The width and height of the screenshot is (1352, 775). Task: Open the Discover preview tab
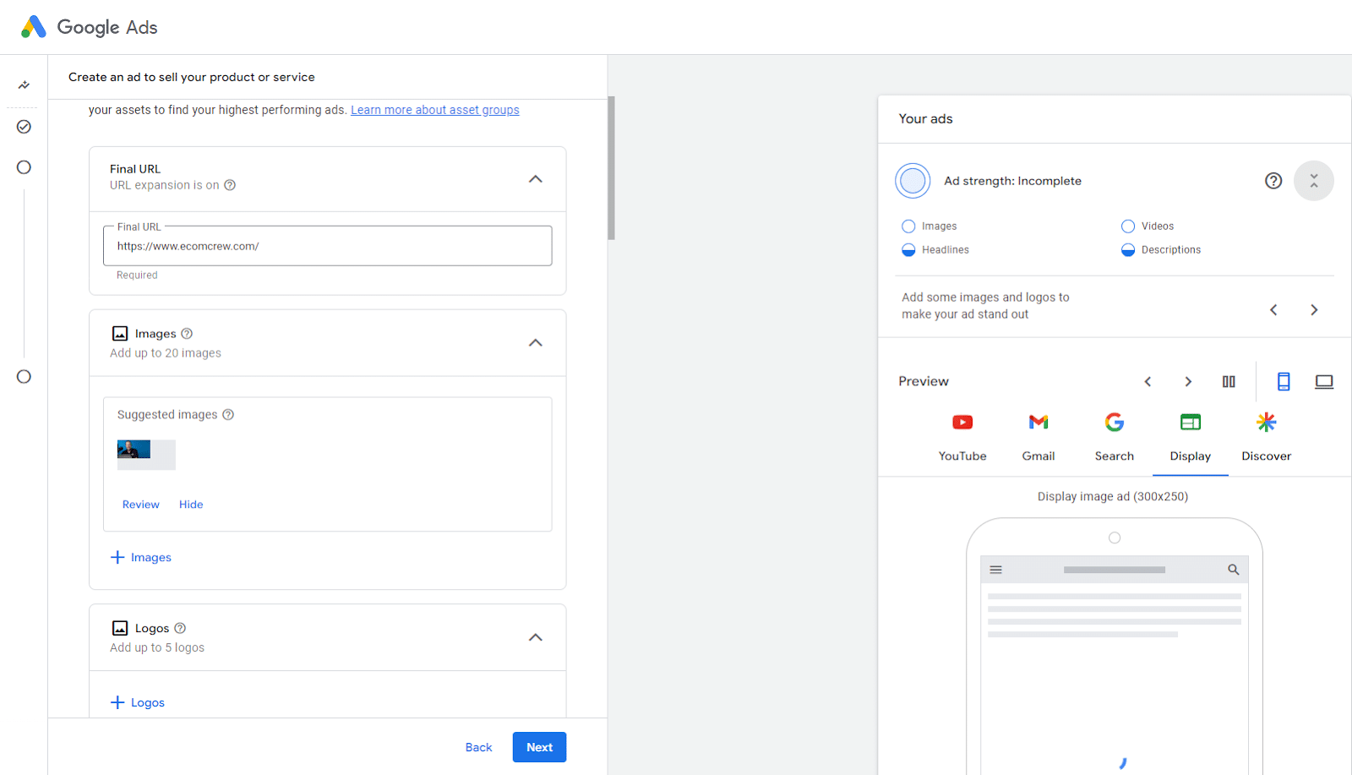pos(1267,438)
